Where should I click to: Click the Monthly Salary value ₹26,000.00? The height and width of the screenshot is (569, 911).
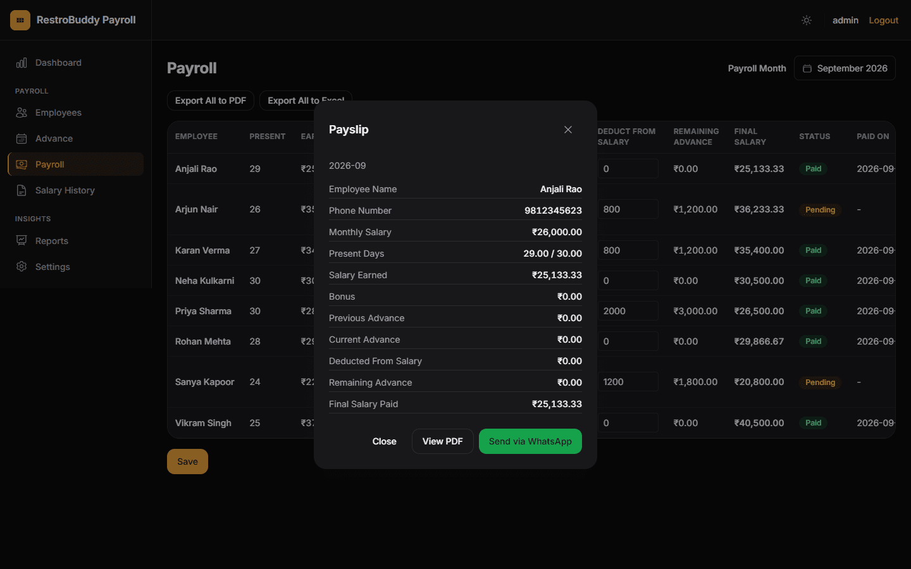click(x=557, y=232)
